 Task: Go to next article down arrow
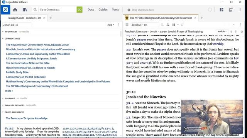(236, 31)
